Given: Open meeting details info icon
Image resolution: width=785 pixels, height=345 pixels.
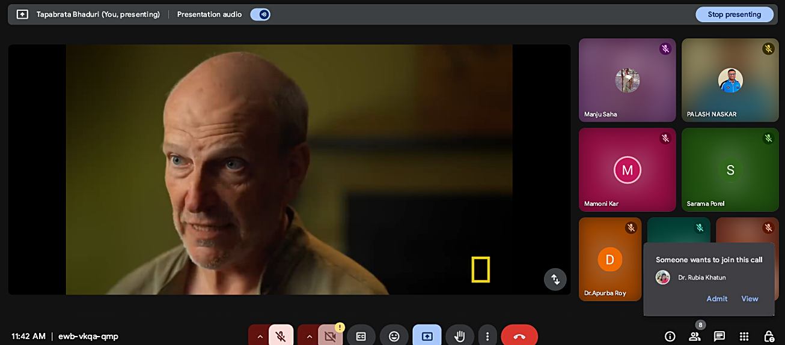Looking at the screenshot, I should click(670, 337).
